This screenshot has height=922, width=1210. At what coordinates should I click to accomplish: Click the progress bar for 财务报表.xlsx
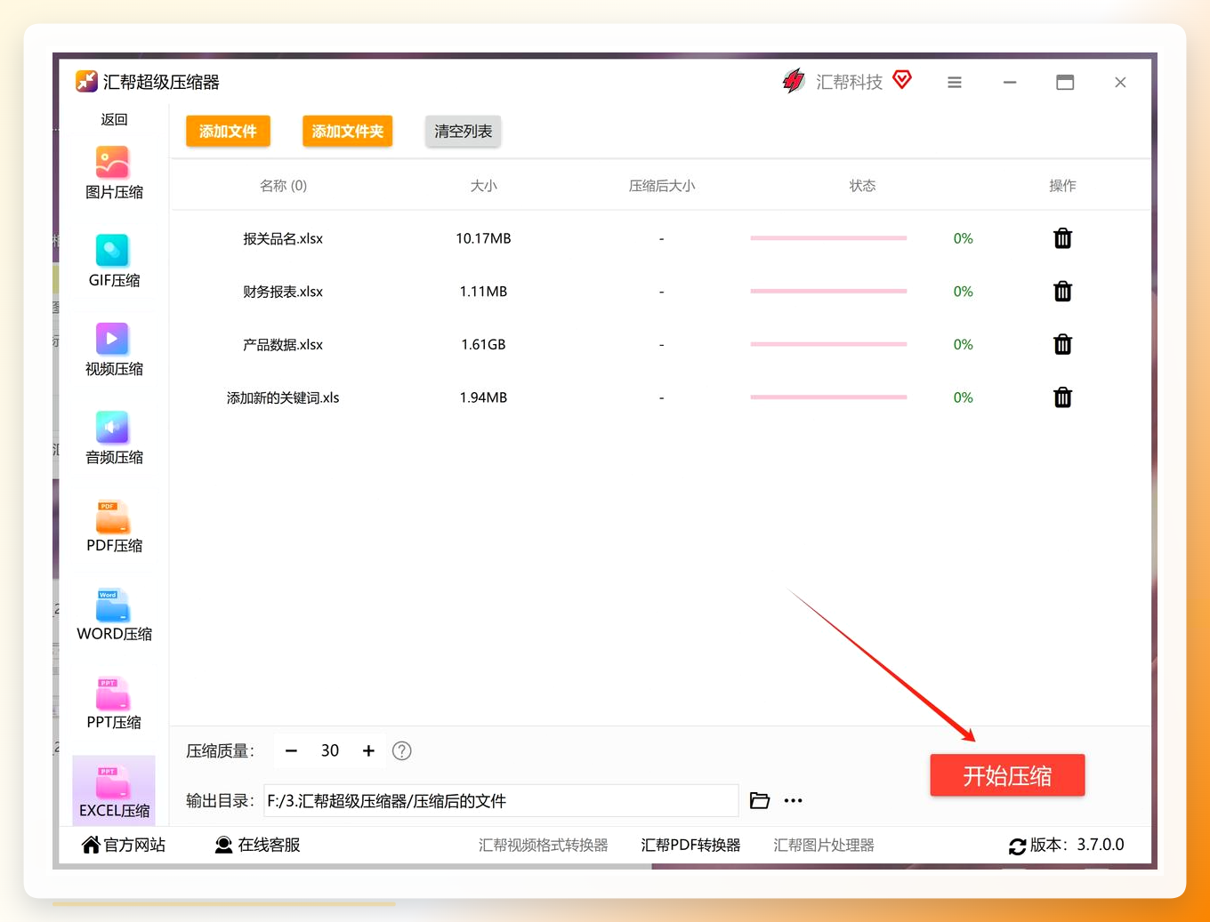point(828,292)
